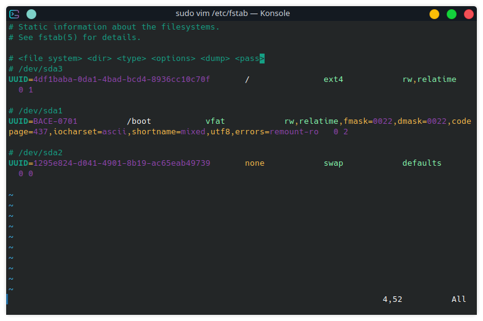Click the BACE-0701 UUID value
Viewport: 483px width, 321px height.
(55, 121)
